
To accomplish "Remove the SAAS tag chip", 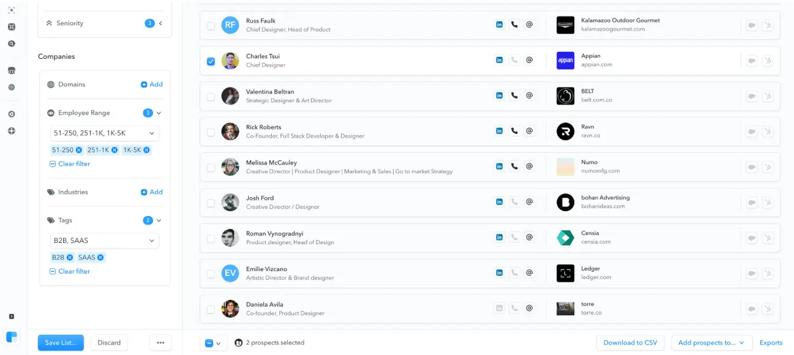I will [100, 258].
